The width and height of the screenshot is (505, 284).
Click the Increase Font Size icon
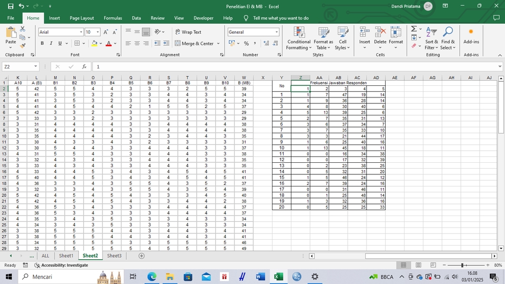point(106,32)
